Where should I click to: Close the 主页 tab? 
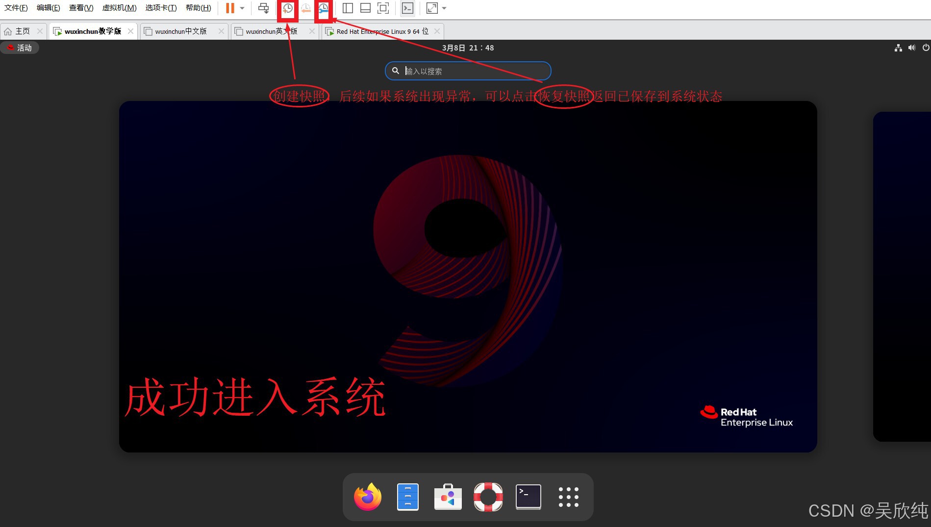pyautogui.click(x=40, y=31)
